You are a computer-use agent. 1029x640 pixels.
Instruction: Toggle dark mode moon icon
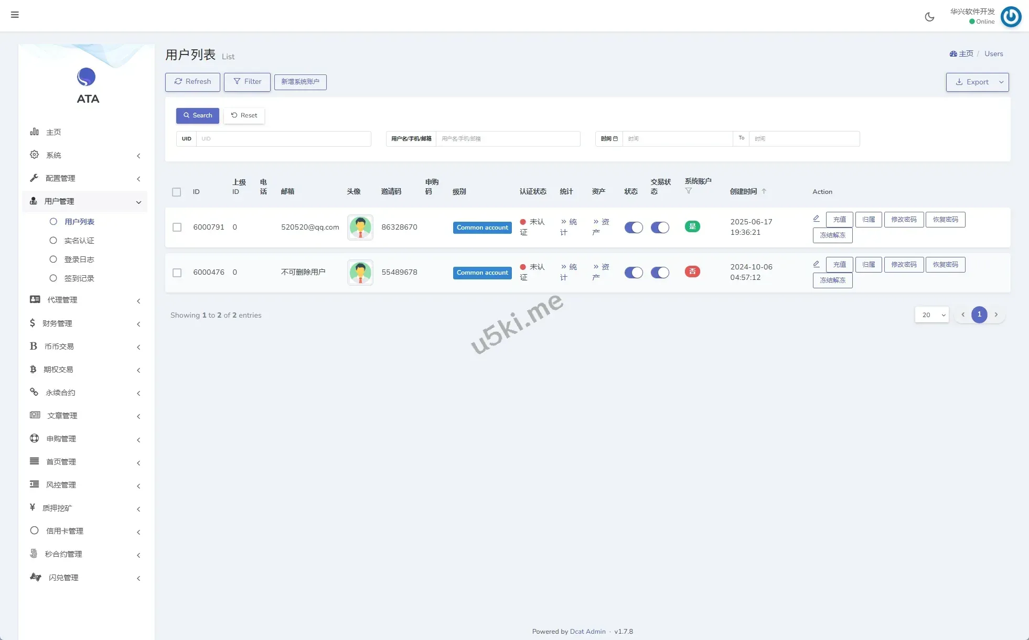point(929,17)
